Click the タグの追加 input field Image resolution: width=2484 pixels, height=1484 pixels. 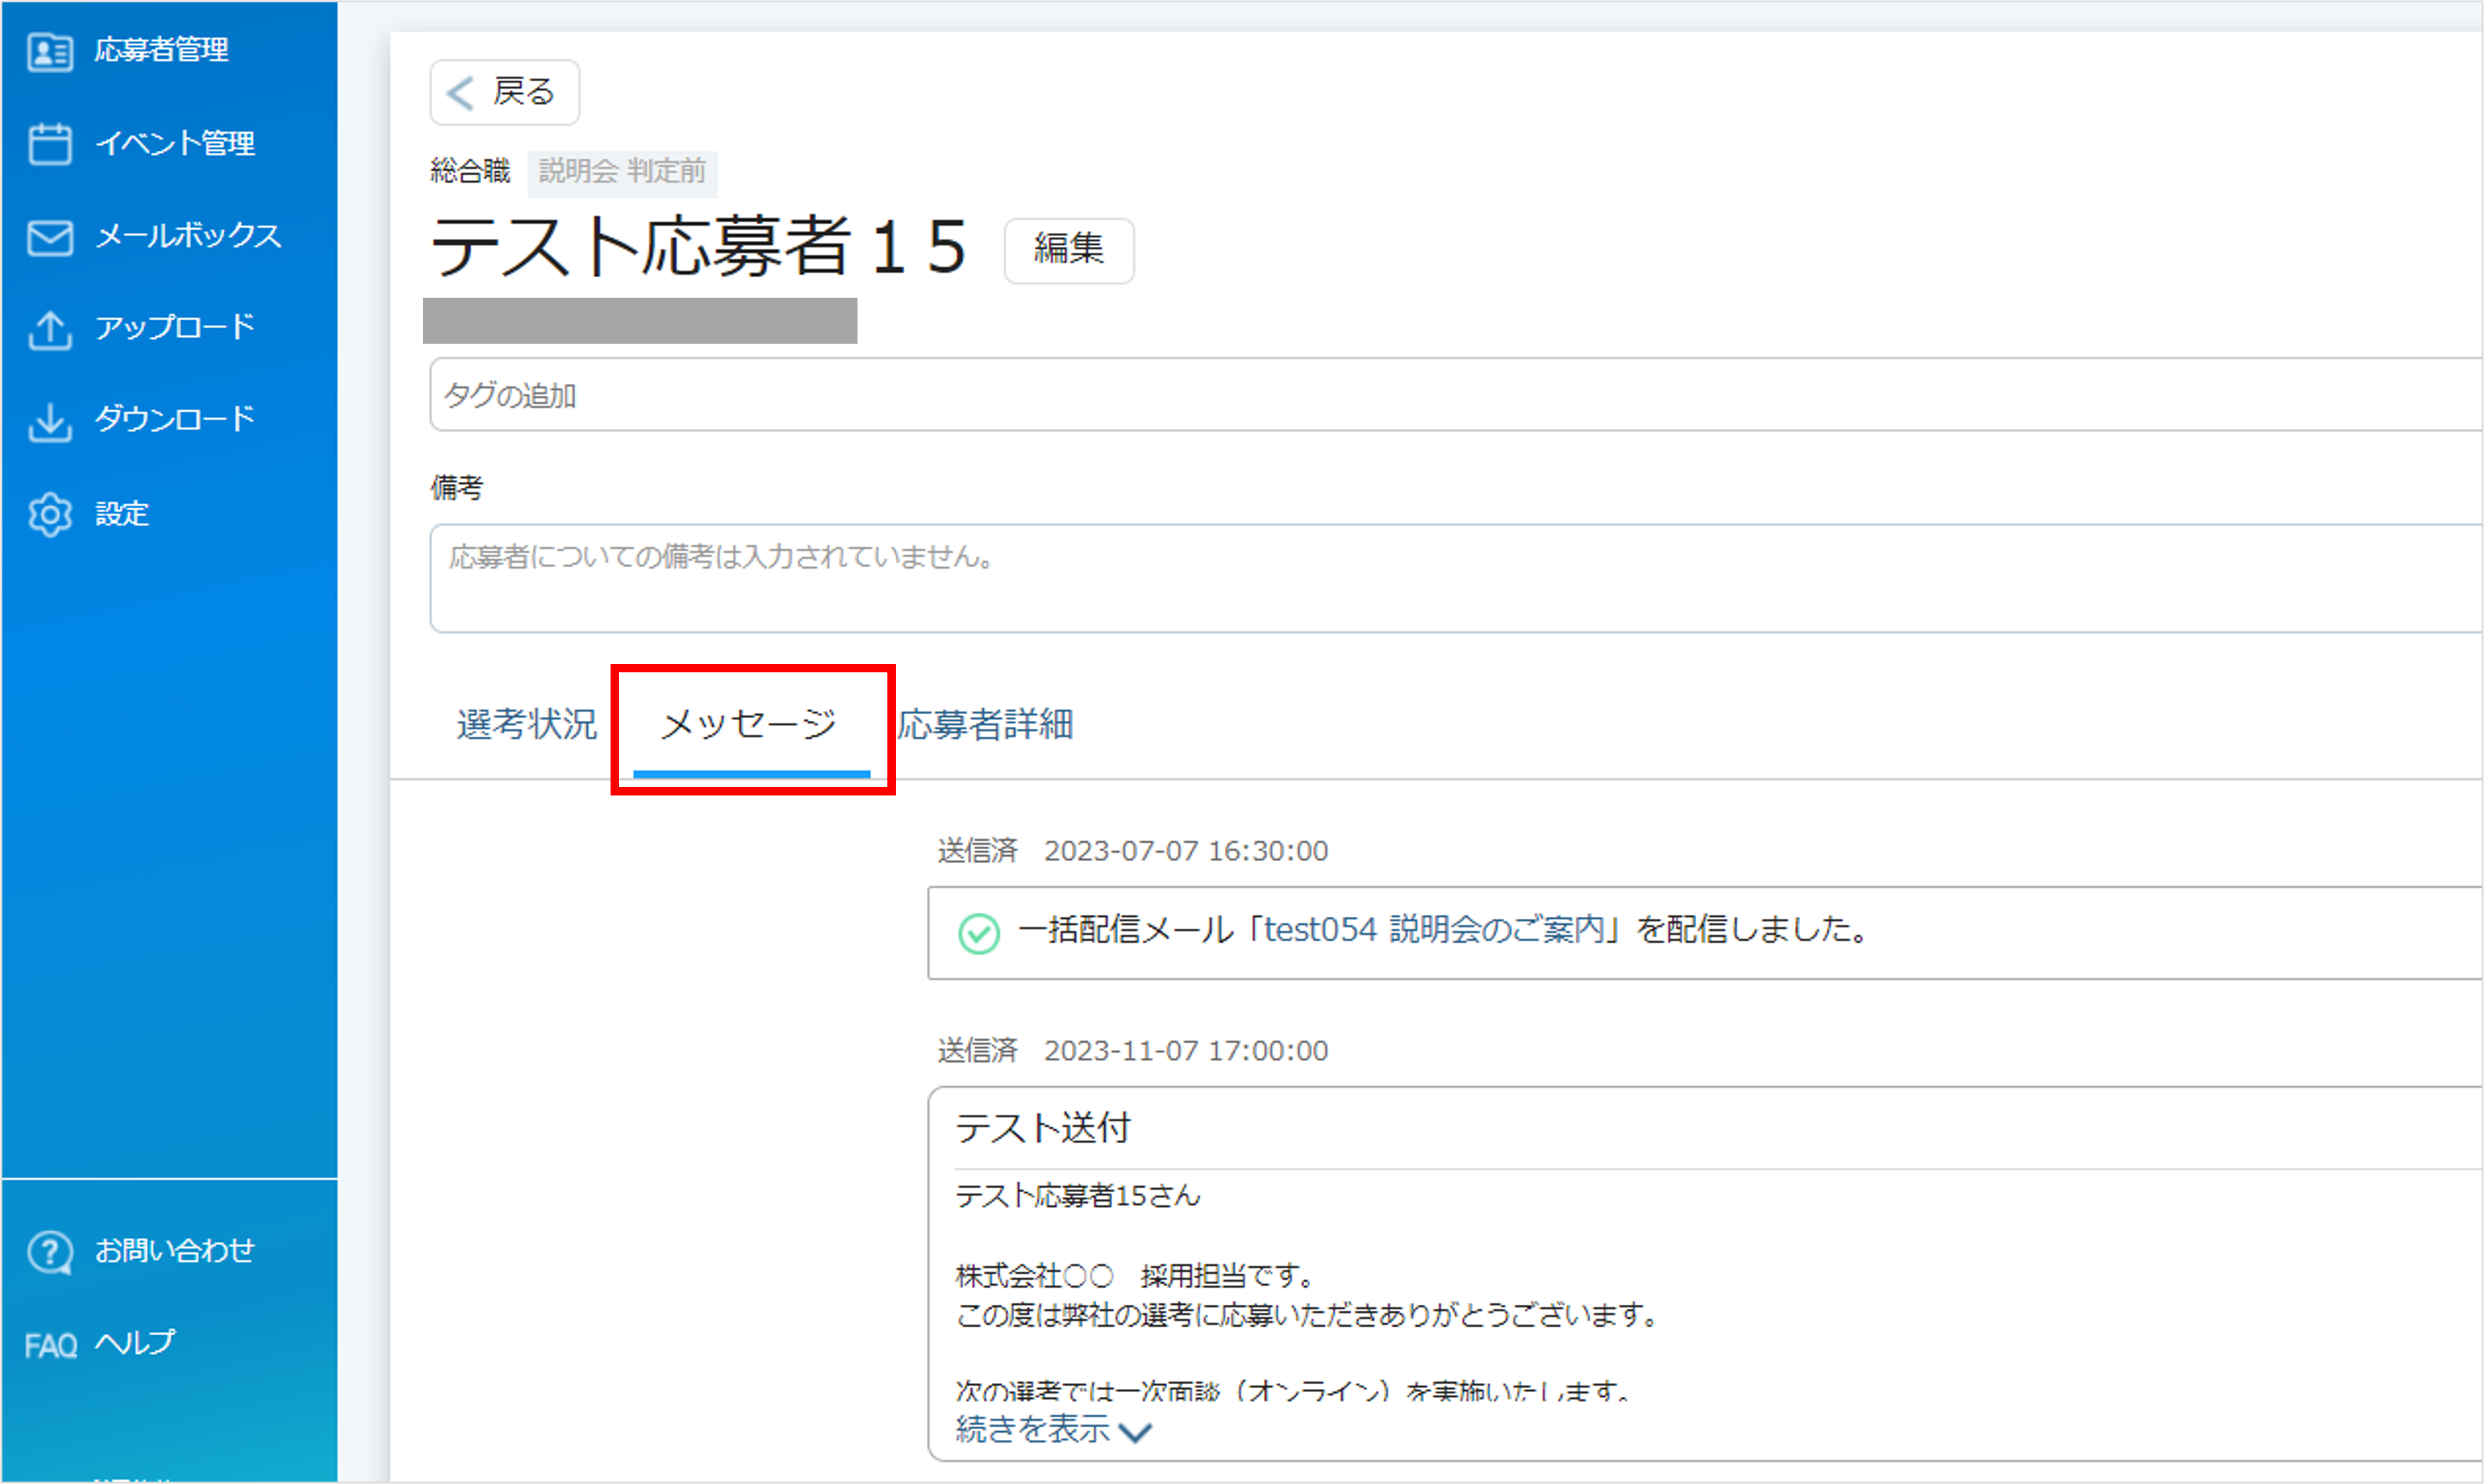(x=1457, y=395)
